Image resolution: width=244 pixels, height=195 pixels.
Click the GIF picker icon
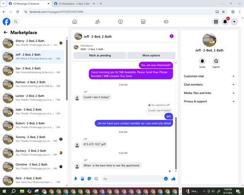96,179
